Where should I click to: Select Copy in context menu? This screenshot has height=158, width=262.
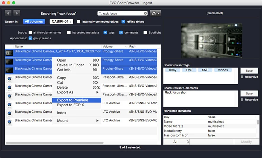pos(77,78)
